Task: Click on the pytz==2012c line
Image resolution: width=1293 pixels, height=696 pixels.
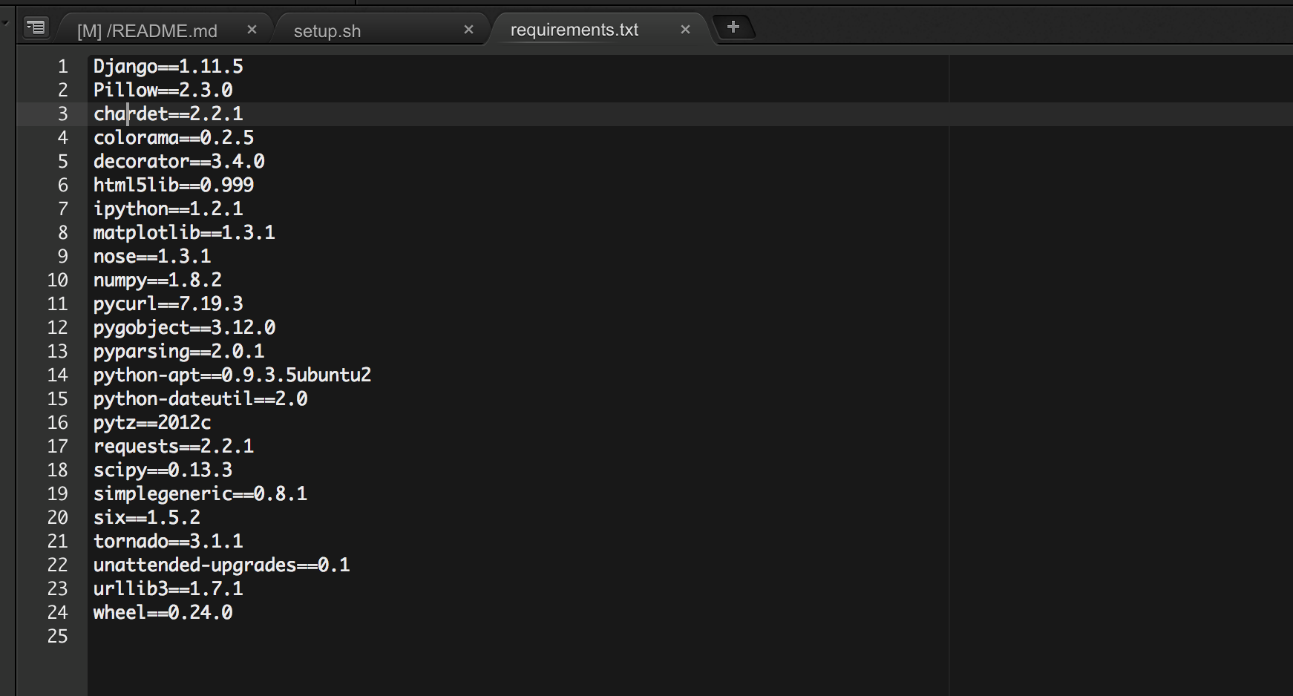Action: 152,423
